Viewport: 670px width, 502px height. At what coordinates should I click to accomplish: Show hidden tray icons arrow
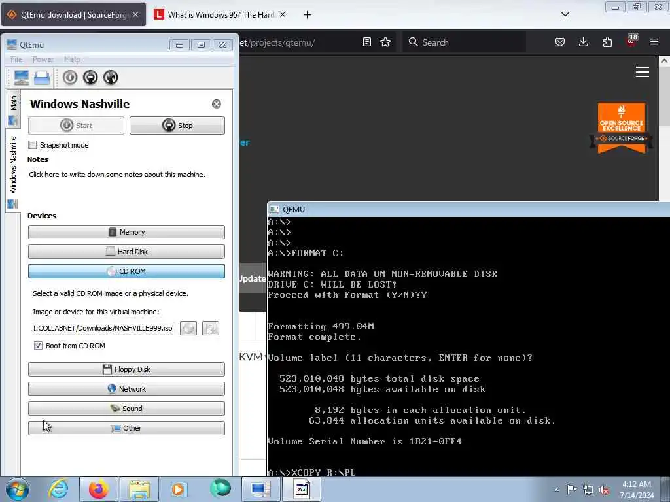pos(556,490)
